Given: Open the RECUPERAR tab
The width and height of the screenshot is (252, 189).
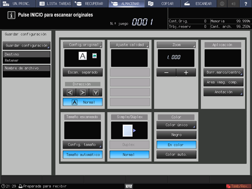Looking at the screenshot, I should pyautogui.click(x=90, y=3).
